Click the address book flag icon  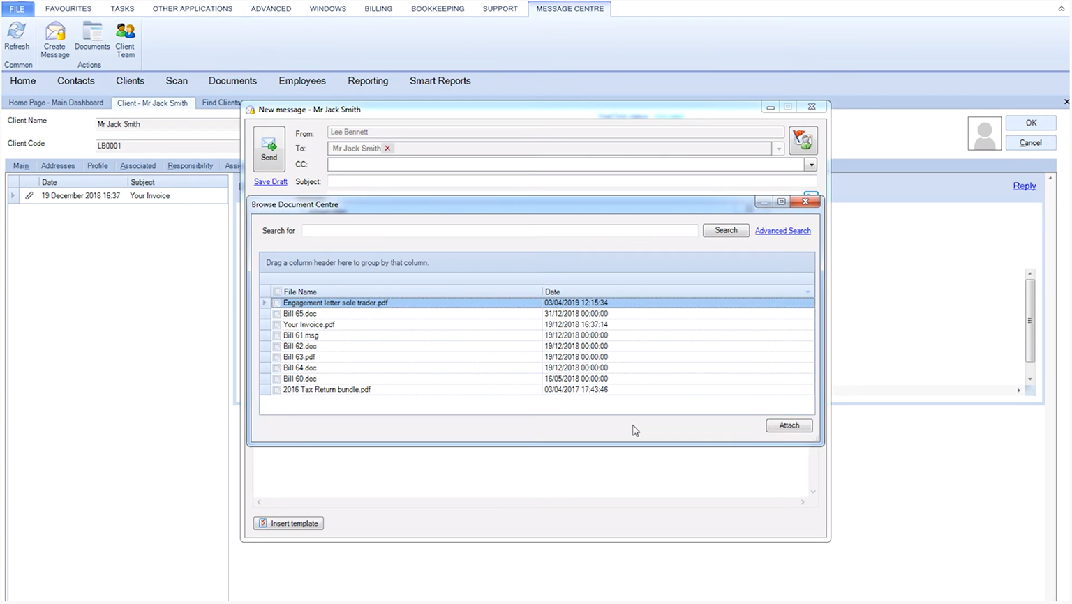coord(803,140)
